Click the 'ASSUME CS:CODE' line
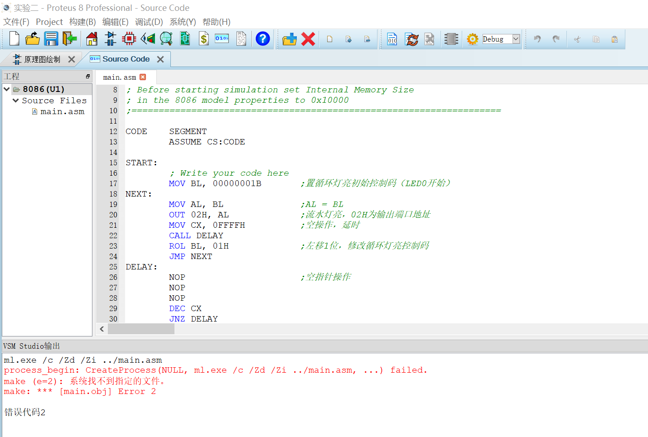The height and width of the screenshot is (437, 648). click(207, 142)
